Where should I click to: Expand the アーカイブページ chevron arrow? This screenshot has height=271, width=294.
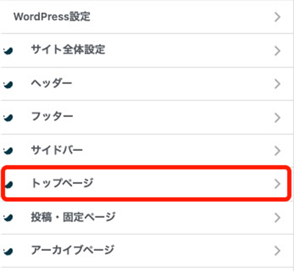278,250
